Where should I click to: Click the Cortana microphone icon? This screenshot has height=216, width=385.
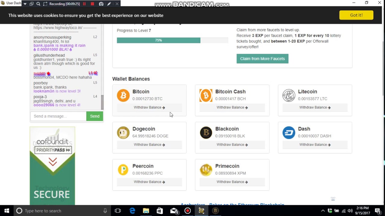point(105,211)
